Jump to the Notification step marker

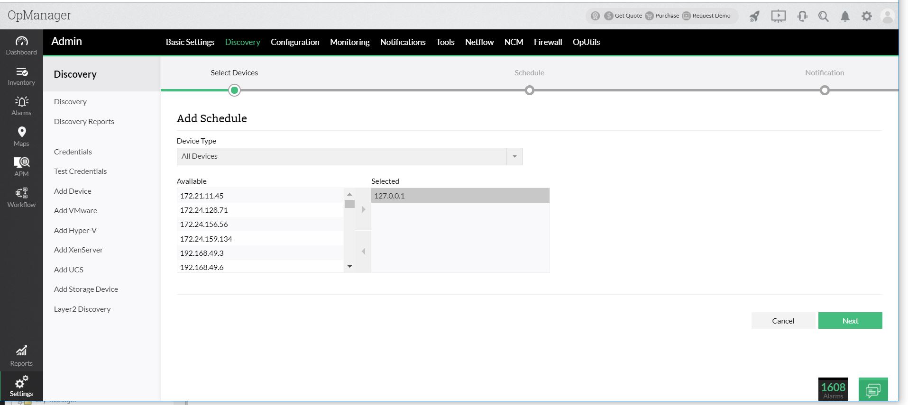tap(825, 90)
